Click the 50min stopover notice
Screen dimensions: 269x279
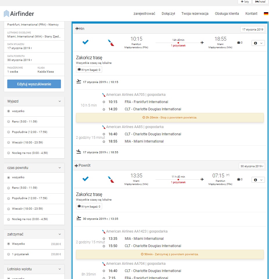[170, 254]
